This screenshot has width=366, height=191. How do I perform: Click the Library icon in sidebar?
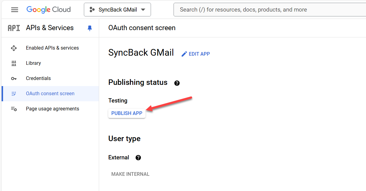click(14, 63)
